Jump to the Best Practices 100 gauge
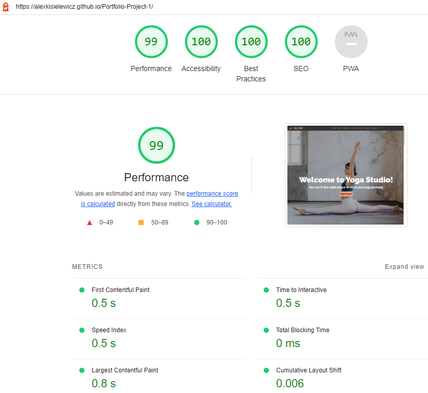Screen dimensions: 428x393 [x=251, y=42]
